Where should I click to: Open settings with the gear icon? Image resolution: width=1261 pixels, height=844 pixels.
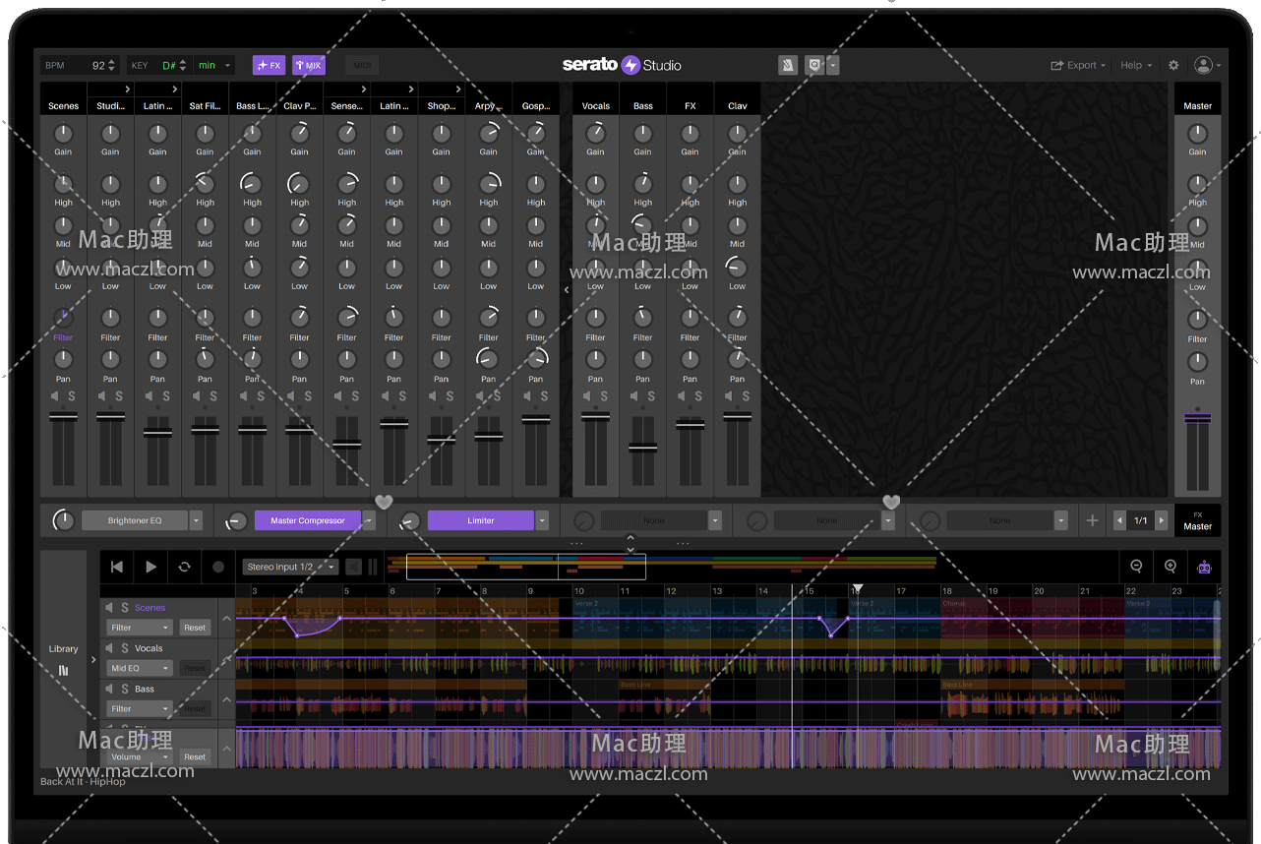(x=1173, y=65)
